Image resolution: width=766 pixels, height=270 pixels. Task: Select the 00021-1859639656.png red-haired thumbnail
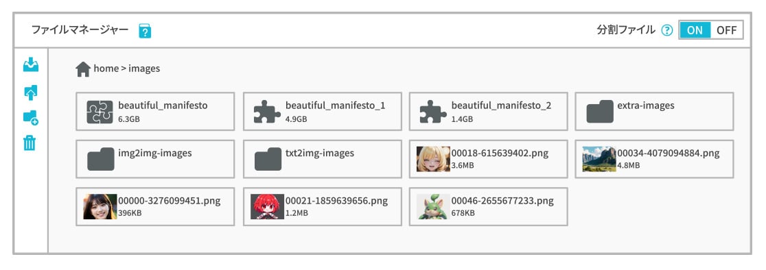point(267,207)
